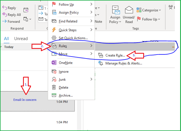Click the Move folder icon
Viewport: 181px width, 131px height.
click(x=54, y=54)
